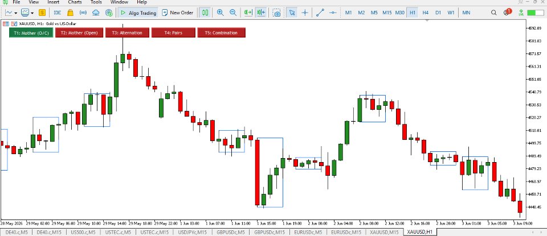Click the green connection level icon

pyautogui.click(x=521, y=13)
